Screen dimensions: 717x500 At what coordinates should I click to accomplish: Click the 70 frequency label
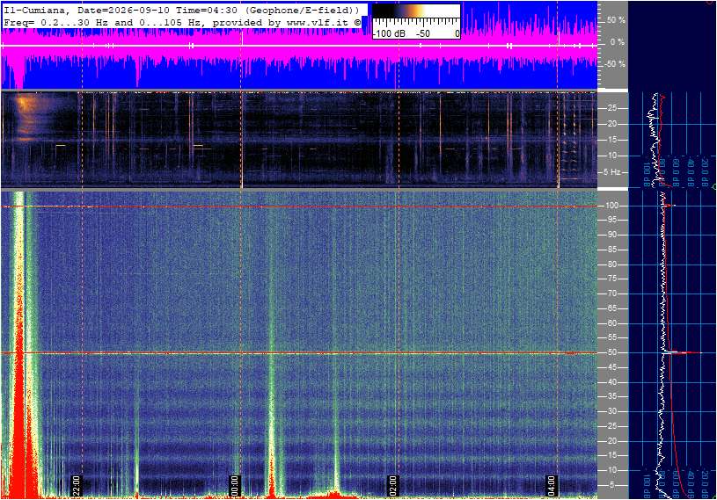(611, 293)
